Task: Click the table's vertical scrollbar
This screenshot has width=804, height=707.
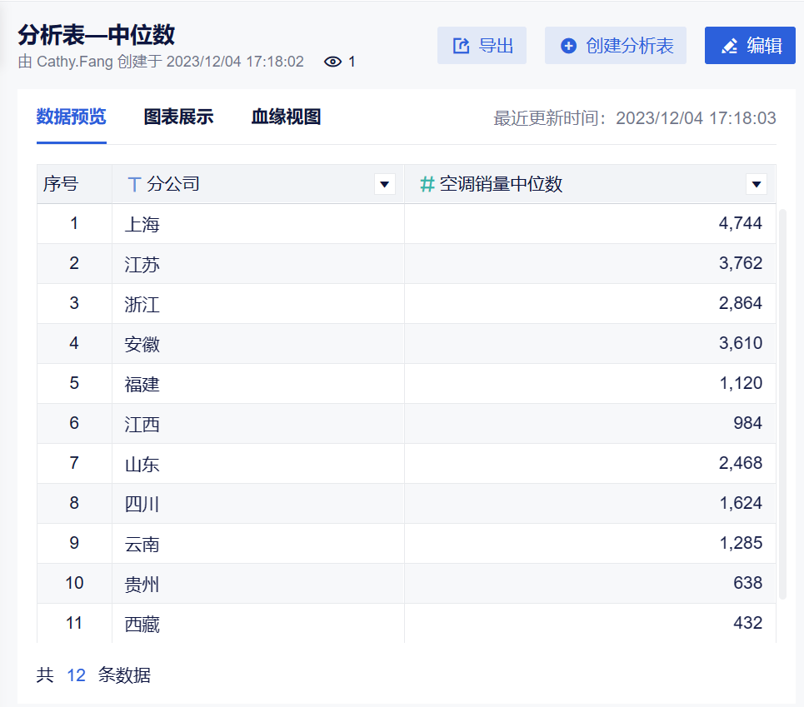Action: point(782,400)
